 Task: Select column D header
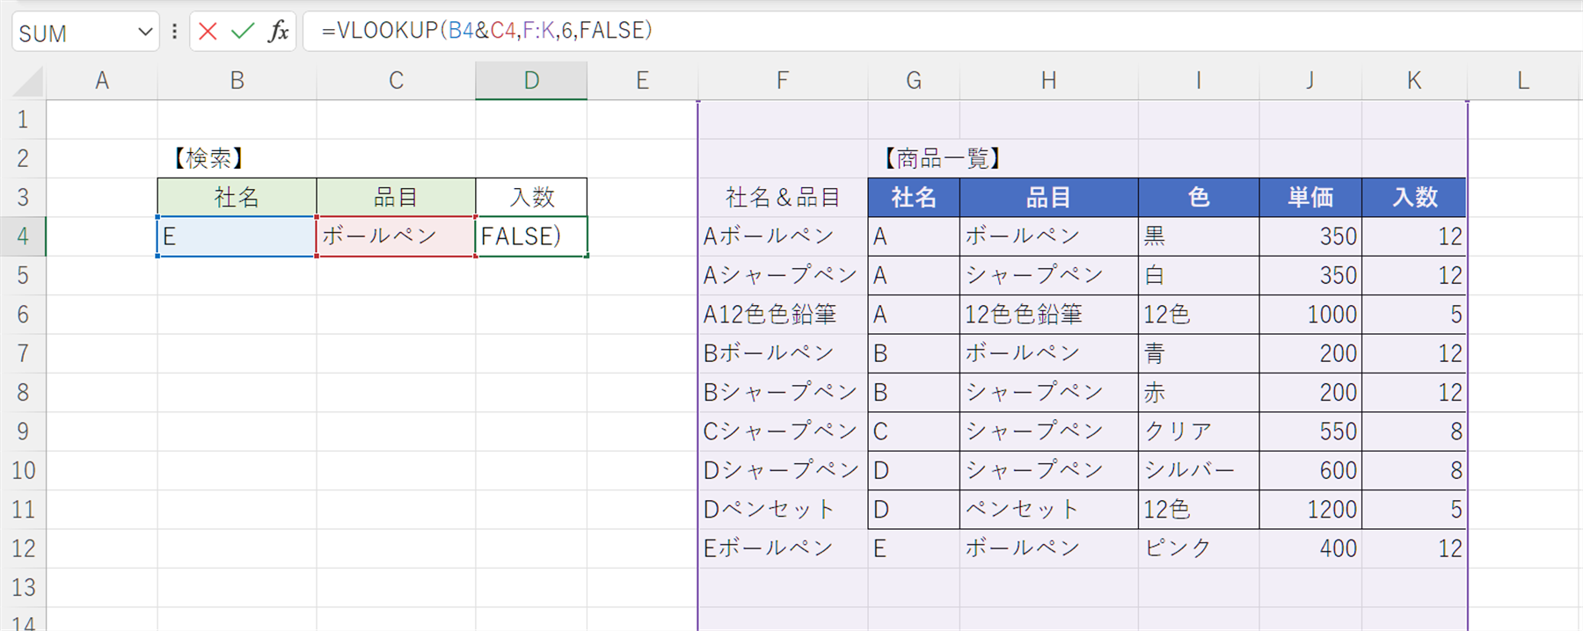coord(531,81)
